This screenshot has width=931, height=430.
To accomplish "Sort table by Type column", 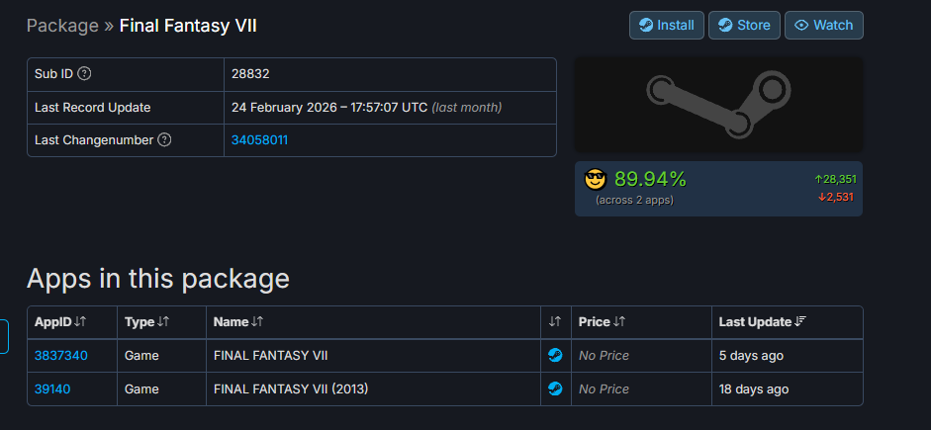I will coord(147,322).
